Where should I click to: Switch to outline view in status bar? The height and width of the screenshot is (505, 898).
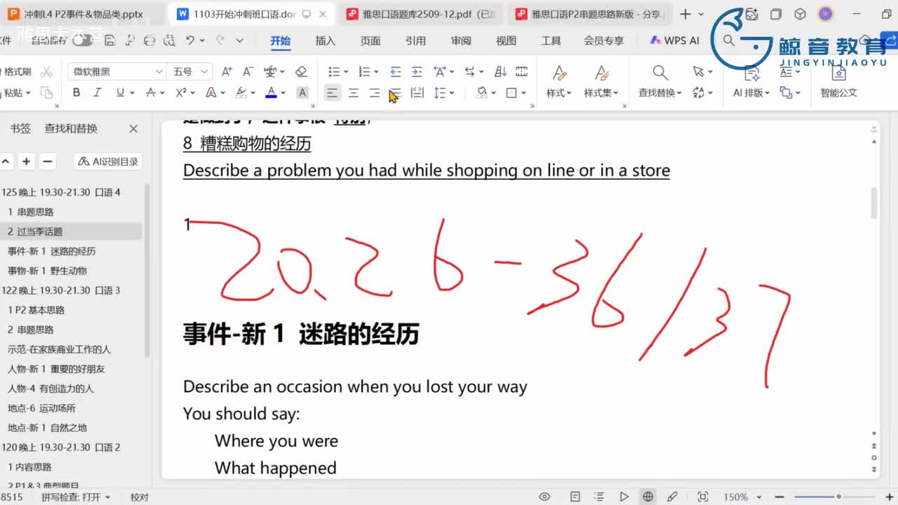(x=599, y=497)
